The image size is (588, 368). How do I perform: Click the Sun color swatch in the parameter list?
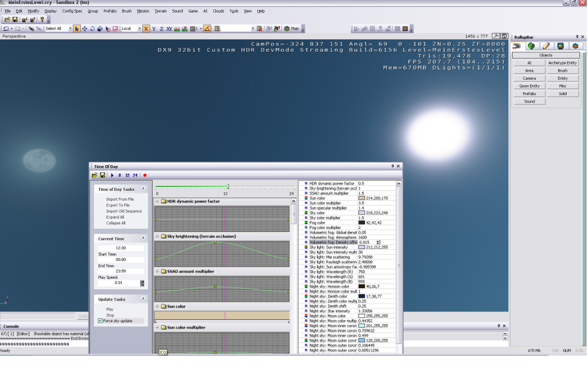coord(362,198)
